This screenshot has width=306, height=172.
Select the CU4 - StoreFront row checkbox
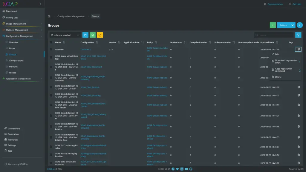[x=51, y=67]
